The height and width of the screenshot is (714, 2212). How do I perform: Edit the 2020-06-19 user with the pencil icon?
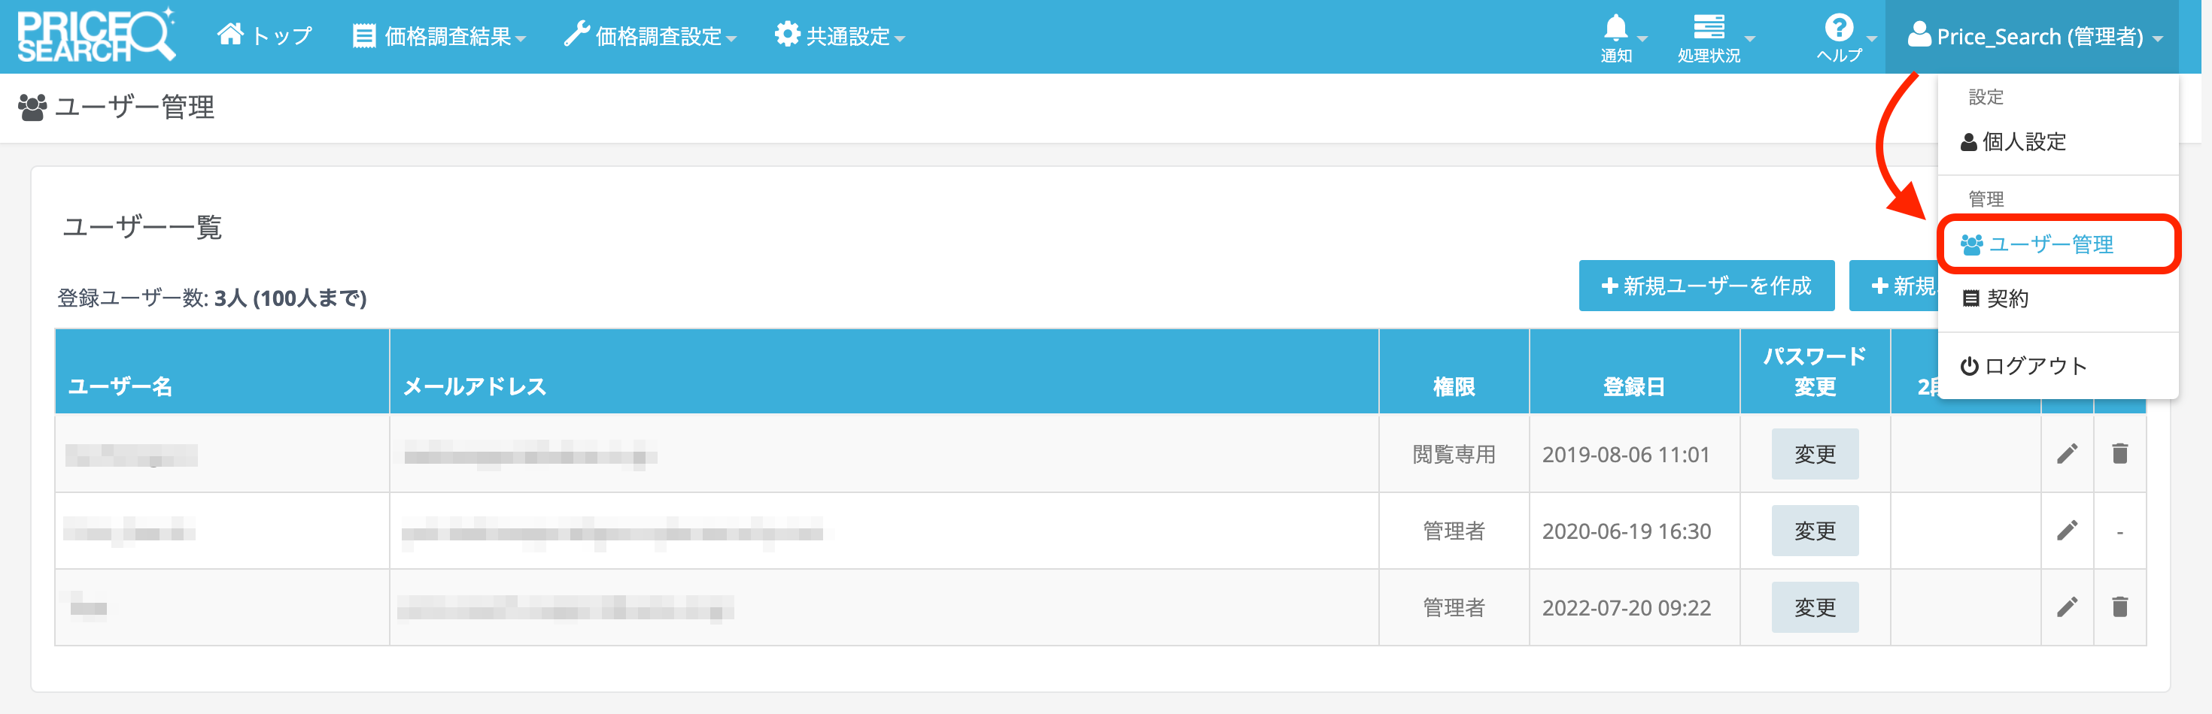click(x=2067, y=531)
